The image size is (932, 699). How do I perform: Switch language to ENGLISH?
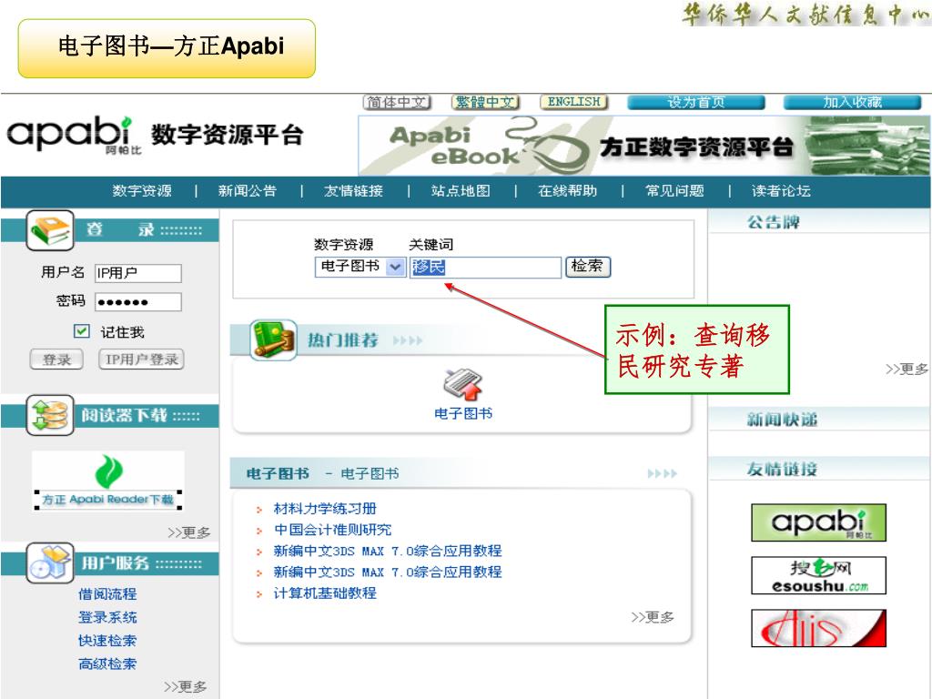pos(574,102)
